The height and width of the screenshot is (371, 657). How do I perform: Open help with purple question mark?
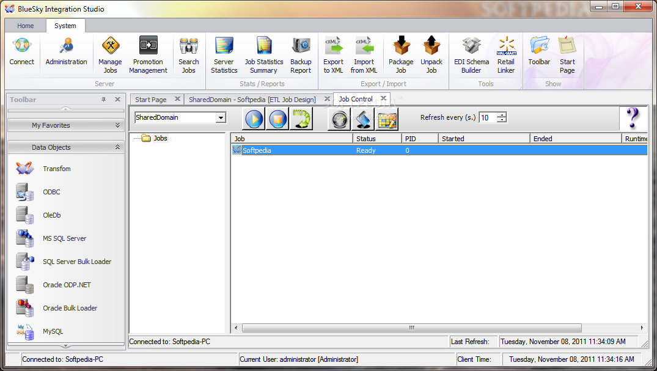click(x=633, y=118)
